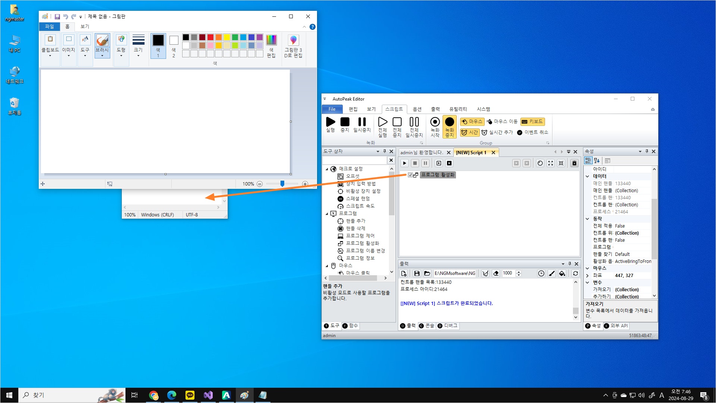Image resolution: width=716 pixels, height=403 pixels.
Task: Toggle the 마우스 recording option
Action: [x=472, y=121]
